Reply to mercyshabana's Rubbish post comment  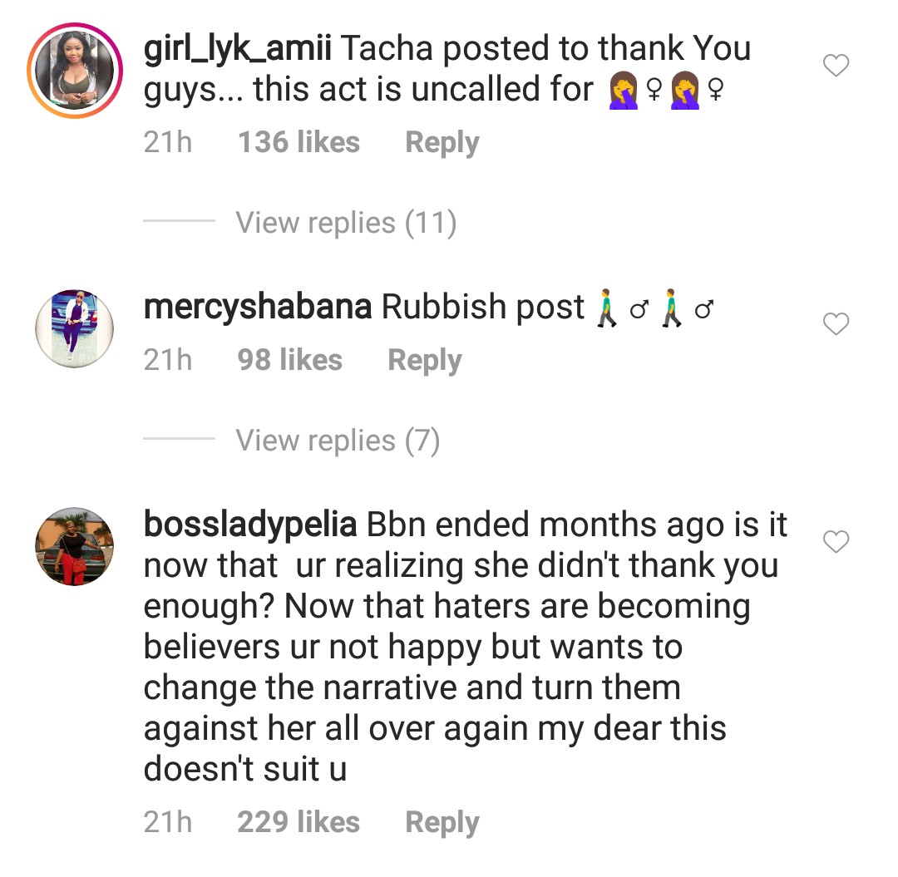point(425,361)
